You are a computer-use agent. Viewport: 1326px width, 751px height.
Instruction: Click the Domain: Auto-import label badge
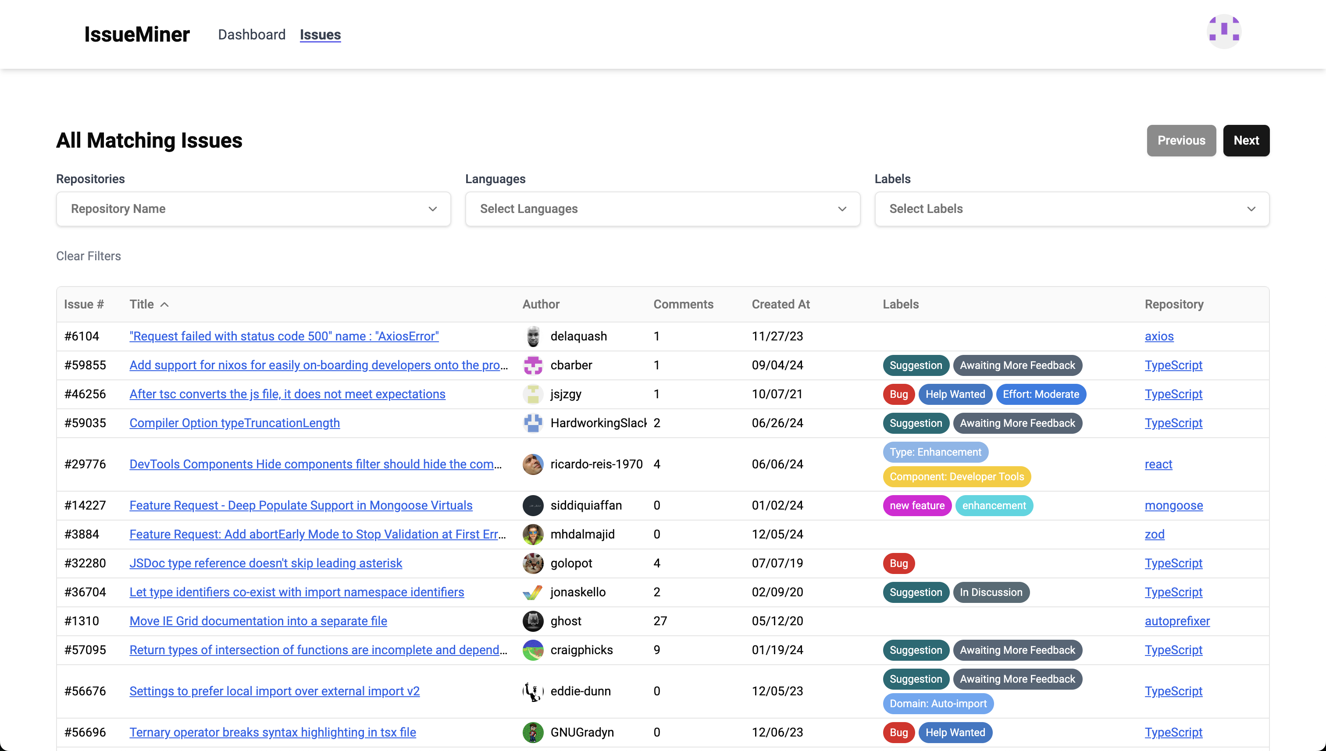point(938,704)
